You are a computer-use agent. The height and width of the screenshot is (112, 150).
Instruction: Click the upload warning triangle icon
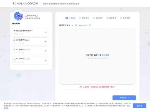tap(81, 87)
